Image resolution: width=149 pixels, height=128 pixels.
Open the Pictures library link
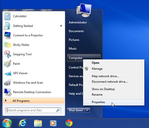74,40
